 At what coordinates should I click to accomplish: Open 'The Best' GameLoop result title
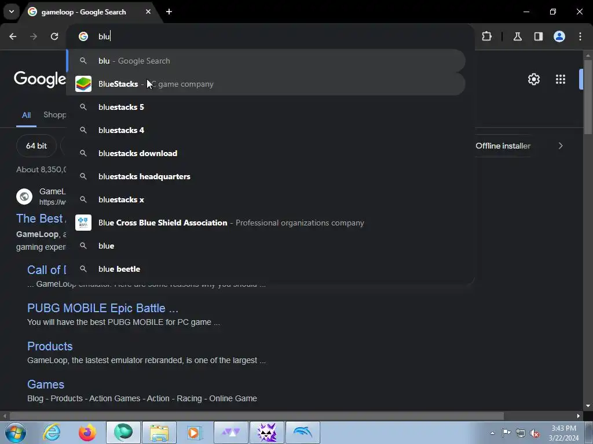click(x=41, y=219)
